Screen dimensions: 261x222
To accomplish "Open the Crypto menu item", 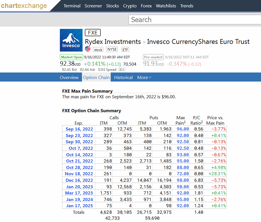I will tap(130, 6).
